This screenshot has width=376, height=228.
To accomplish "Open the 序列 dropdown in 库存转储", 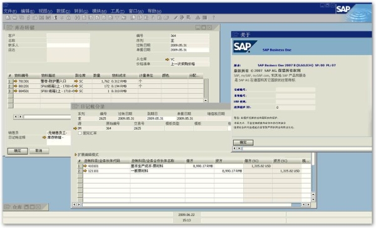I will pos(189,41).
